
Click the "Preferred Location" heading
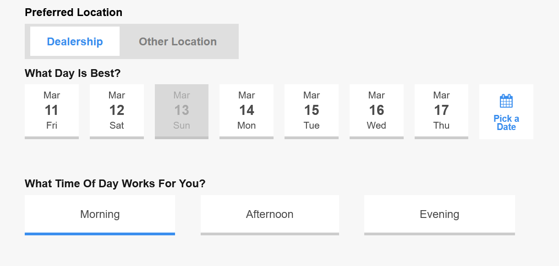[74, 12]
